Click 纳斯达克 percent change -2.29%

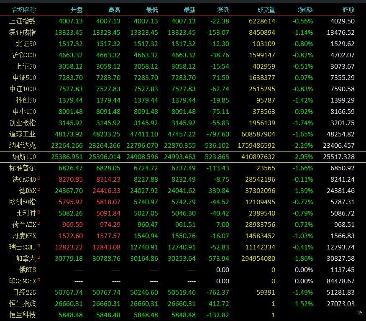pos(303,146)
